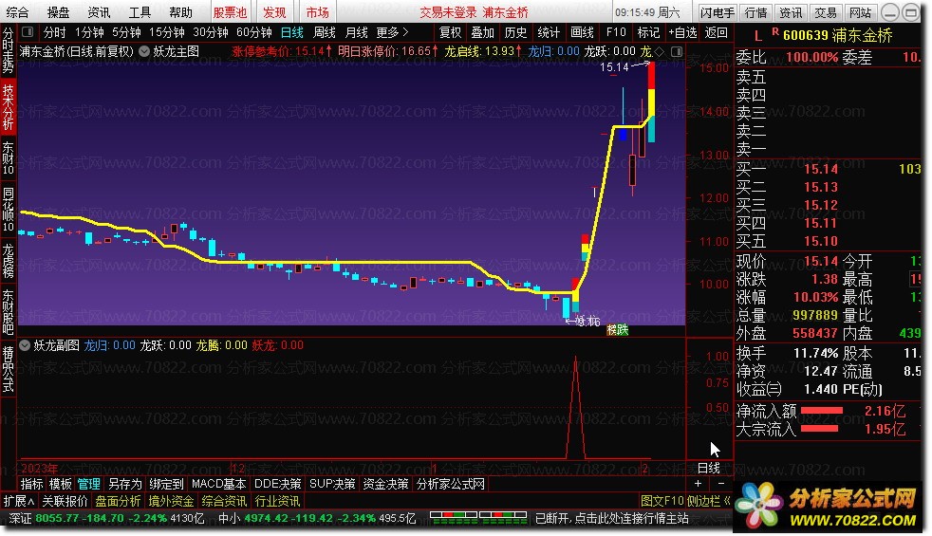Select the 15分钟 chart period
The image size is (932, 536).
(x=166, y=32)
